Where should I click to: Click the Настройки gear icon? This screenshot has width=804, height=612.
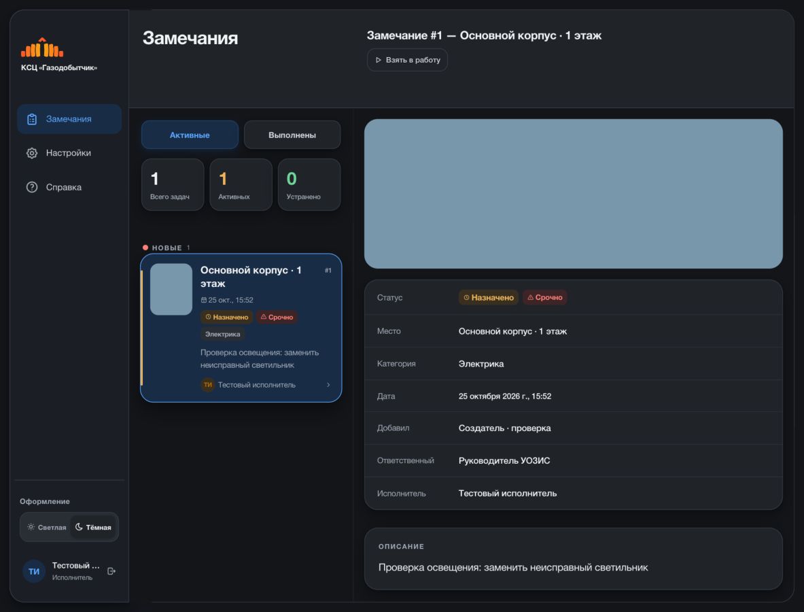click(32, 153)
